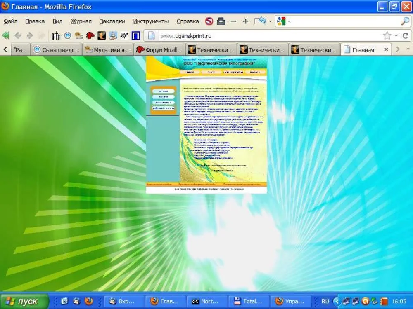Click the RU language indicator

click(325, 301)
